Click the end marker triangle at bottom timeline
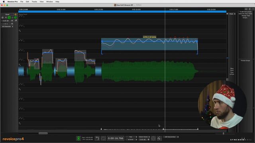255x143 pixels. (198, 129)
